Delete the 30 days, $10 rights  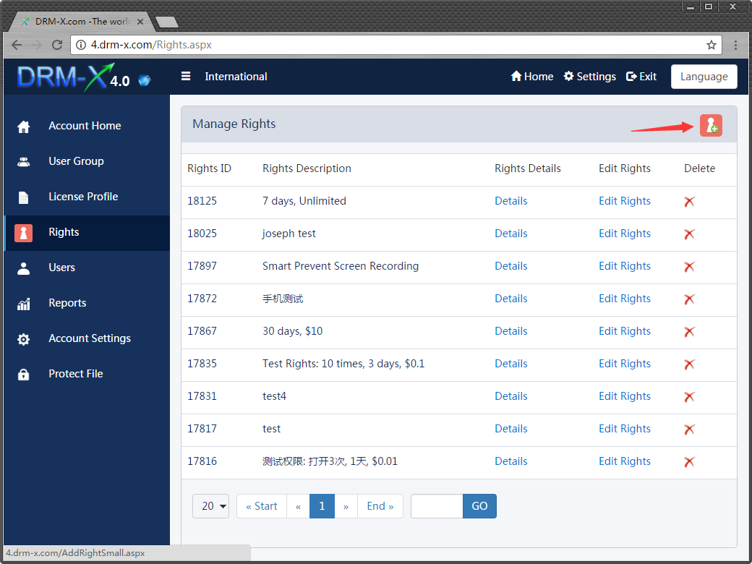click(x=689, y=331)
